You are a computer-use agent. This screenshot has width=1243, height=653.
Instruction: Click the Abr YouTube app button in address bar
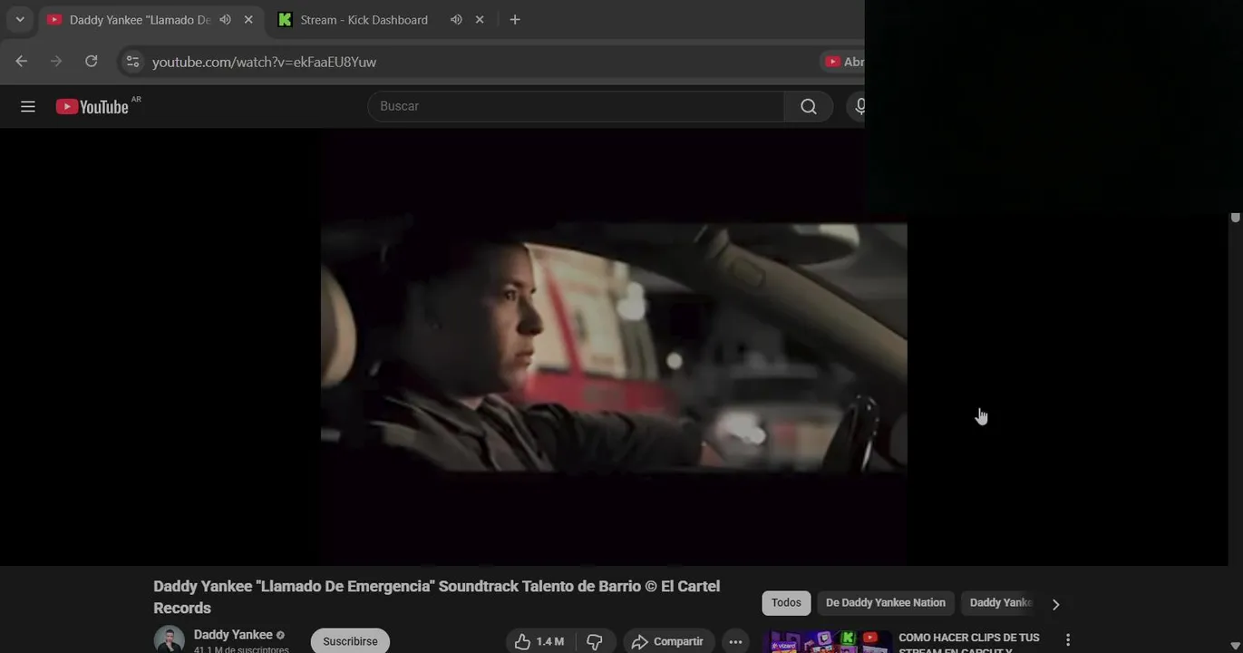[843, 62]
